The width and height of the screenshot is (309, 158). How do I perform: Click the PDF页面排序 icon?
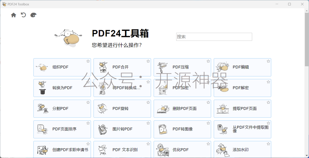pos(42,129)
